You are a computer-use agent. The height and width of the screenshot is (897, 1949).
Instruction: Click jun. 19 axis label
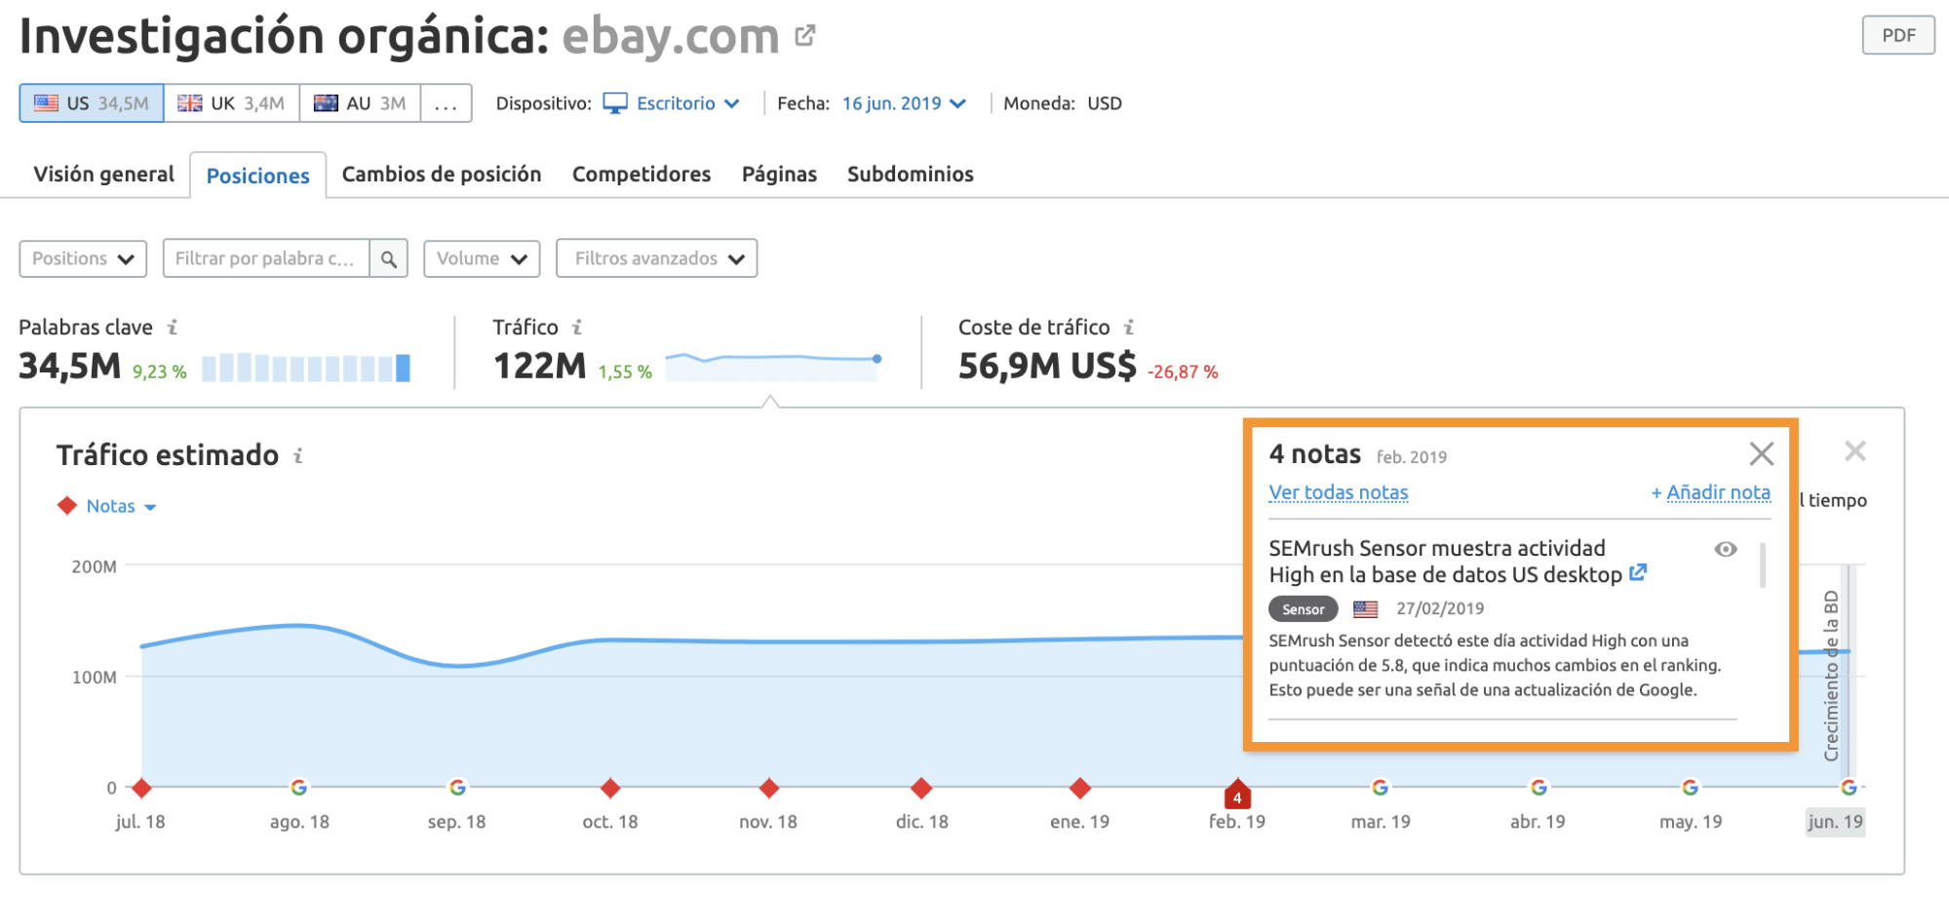[x=1836, y=822]
